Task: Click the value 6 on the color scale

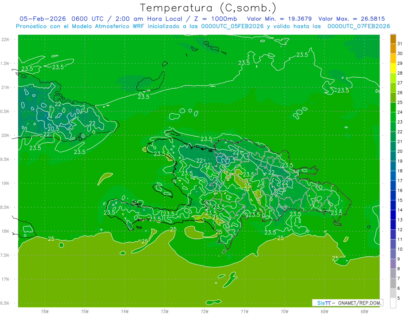Action: pyautogui.click(x=399, y=288)
